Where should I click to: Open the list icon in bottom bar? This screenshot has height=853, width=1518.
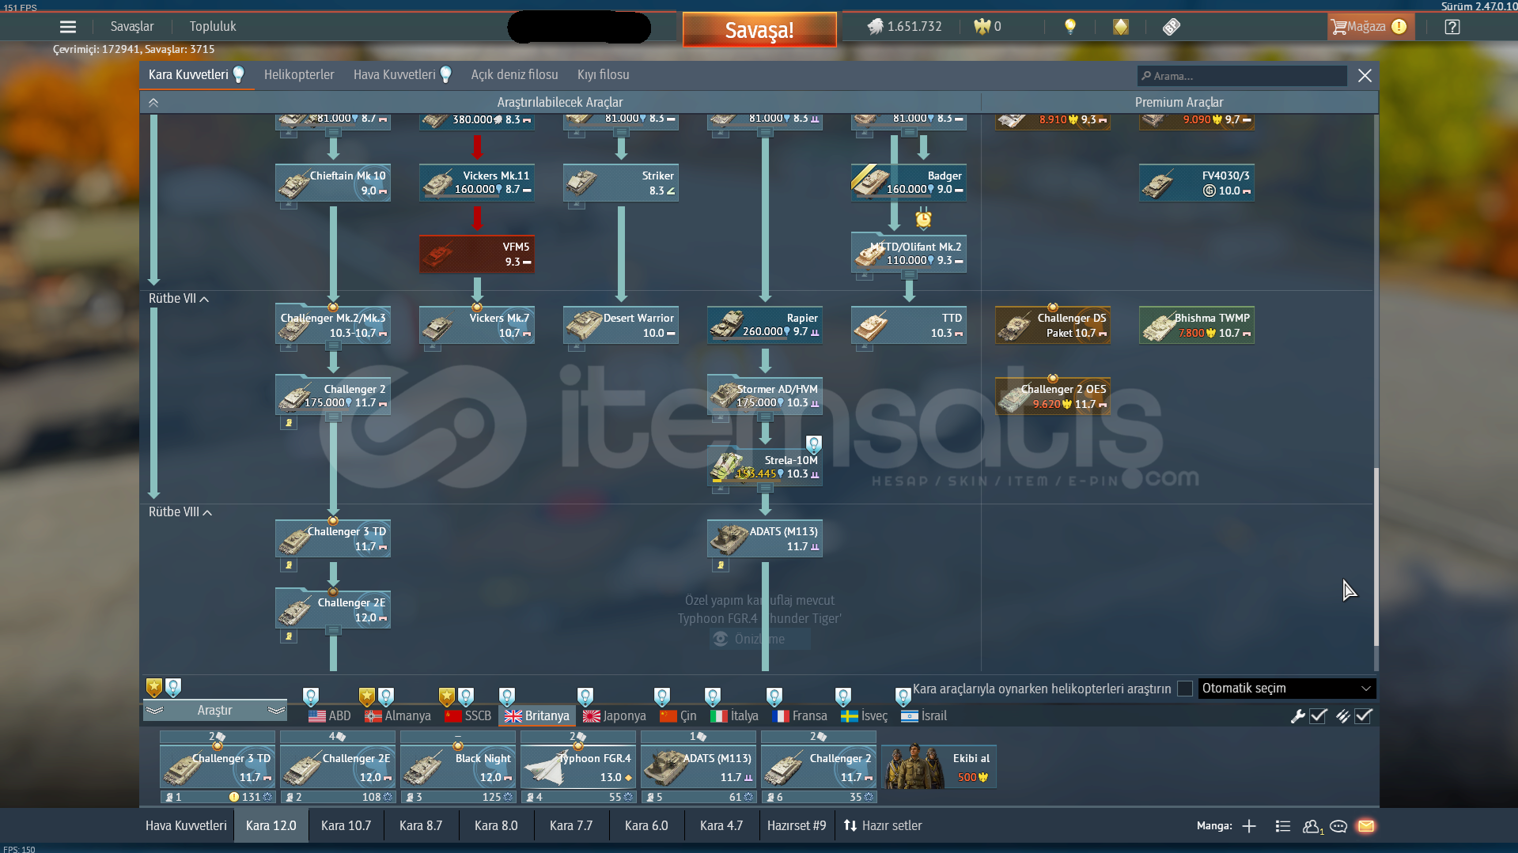1283,826
